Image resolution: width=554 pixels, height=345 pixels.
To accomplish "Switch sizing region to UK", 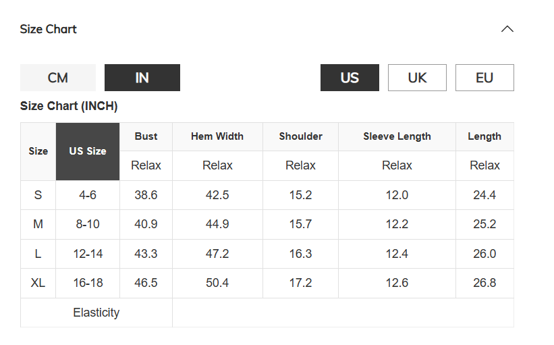I will click(417, 78).
